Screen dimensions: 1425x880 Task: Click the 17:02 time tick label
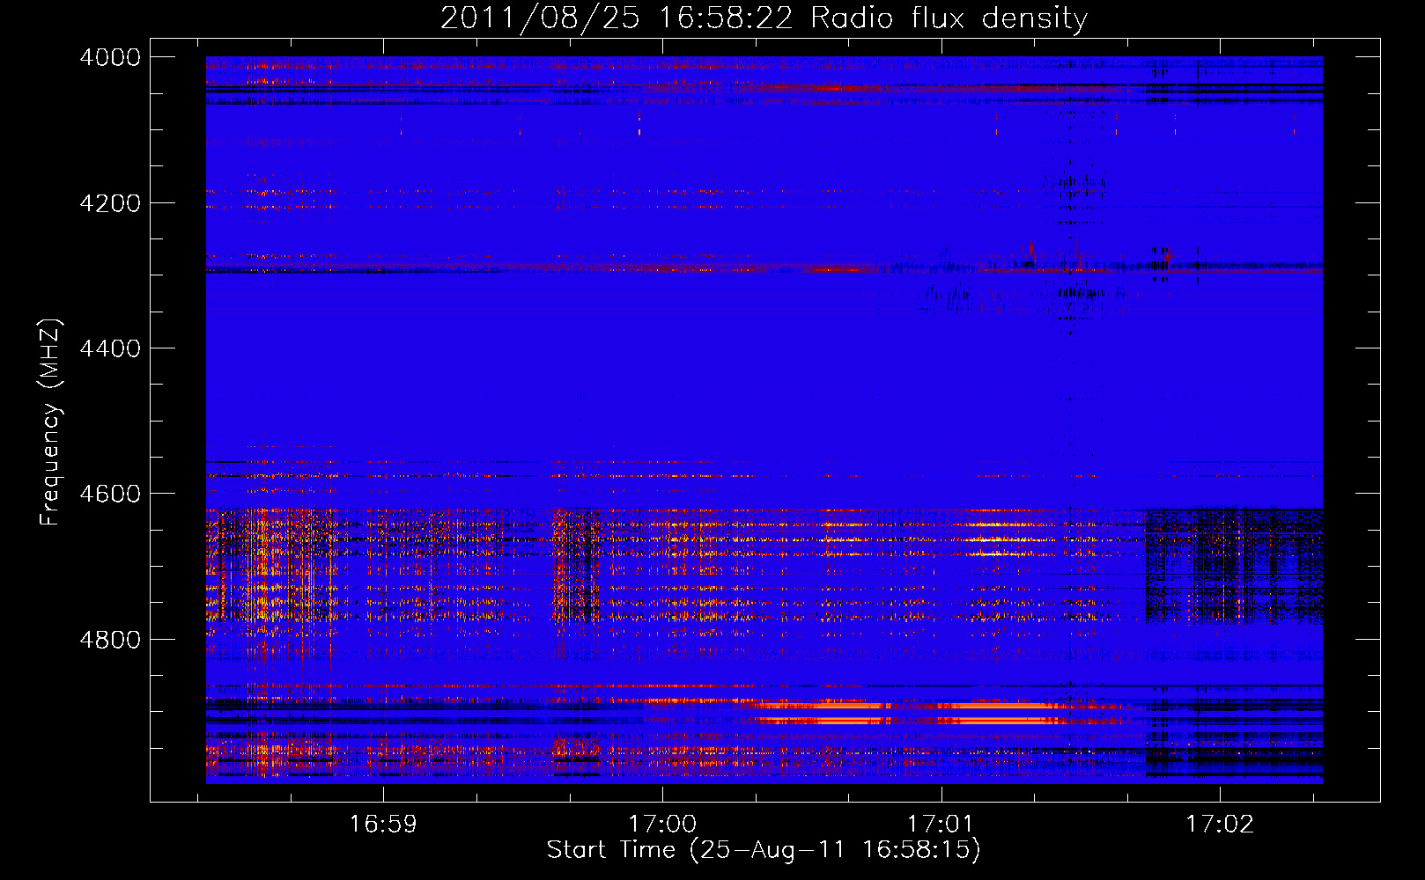[x=1220, y=824]
